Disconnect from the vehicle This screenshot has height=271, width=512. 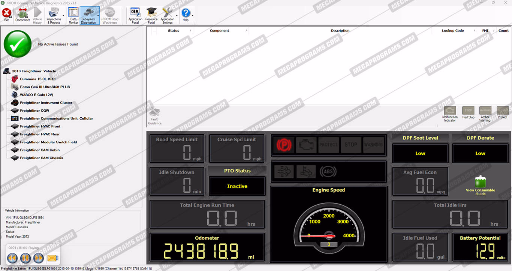[x=22, y=15]
